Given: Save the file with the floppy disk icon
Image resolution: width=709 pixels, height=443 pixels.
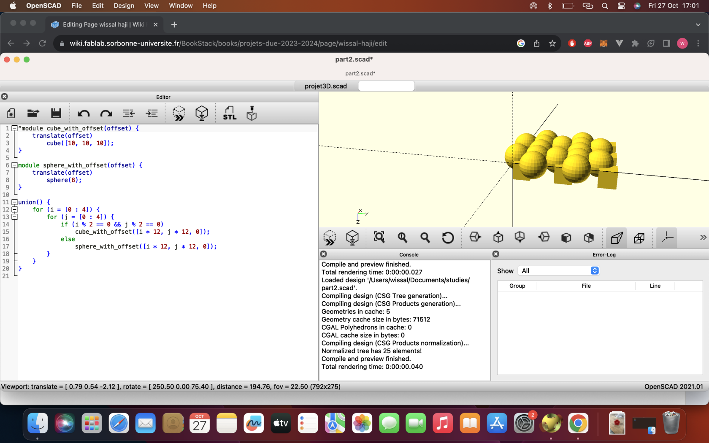Looking at the screenshot, I should pyautogui.click(x=56, y=113).
